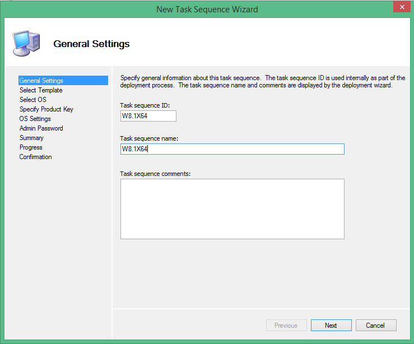Go to Select Template step

(41, 90)
